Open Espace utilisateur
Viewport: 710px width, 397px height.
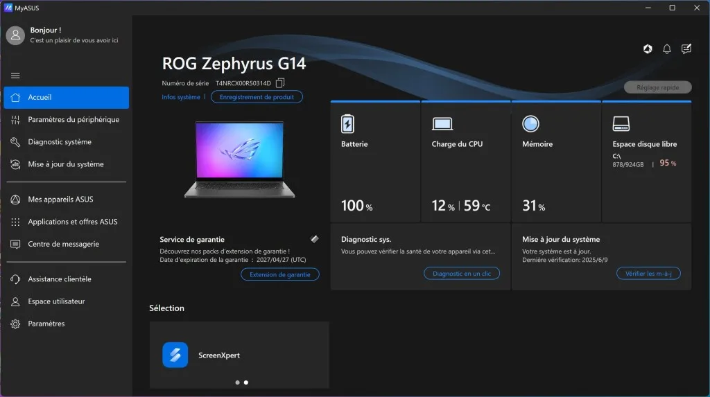pyautogui.click(x=66, y=301)
